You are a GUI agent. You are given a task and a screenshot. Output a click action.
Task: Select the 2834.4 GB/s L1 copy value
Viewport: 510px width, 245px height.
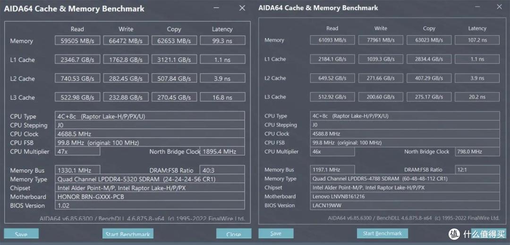(x=429, y=59)
